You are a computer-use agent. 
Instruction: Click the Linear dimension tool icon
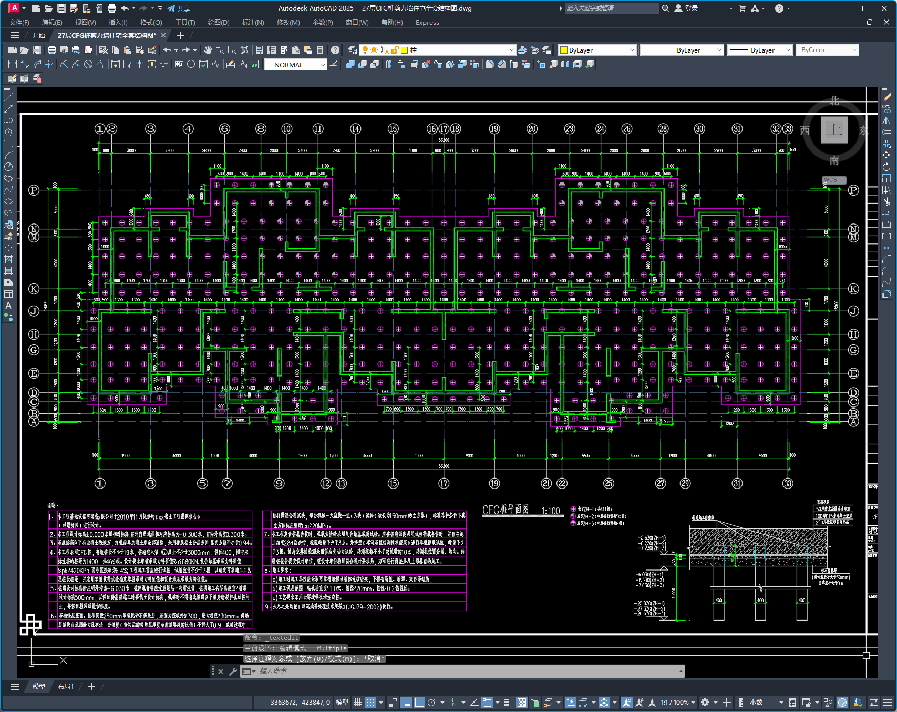click(13, 64)
